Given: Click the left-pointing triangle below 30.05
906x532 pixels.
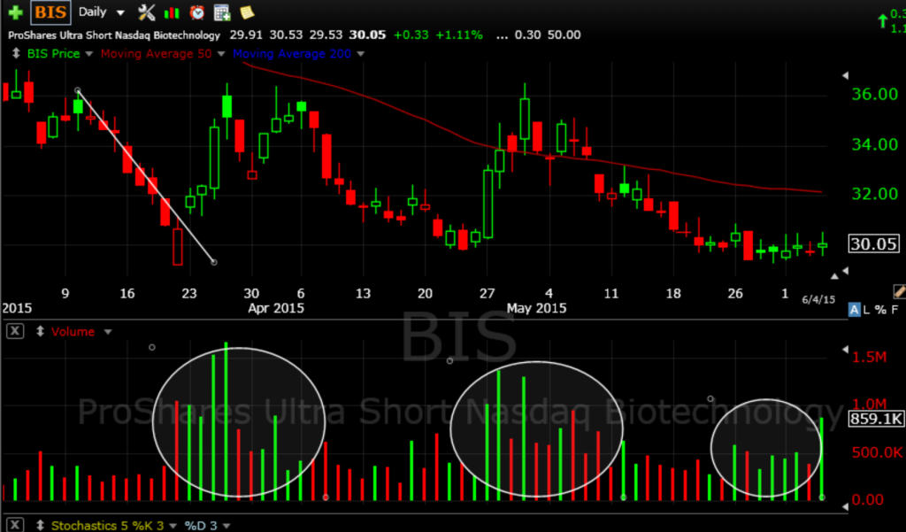Looking at the screenshot, I should tap(846, 271).
